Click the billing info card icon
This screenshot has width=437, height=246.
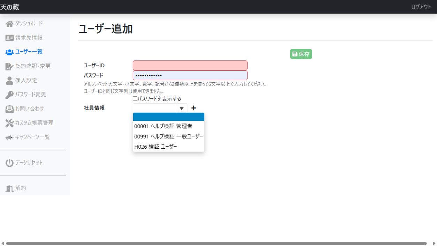tap(9, 38)
